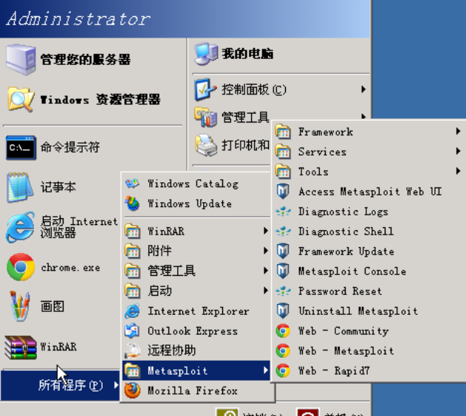Viewport: 466px width, 416px height.
Task: Click the Outlook Express icon
Action: pos(132,331)
